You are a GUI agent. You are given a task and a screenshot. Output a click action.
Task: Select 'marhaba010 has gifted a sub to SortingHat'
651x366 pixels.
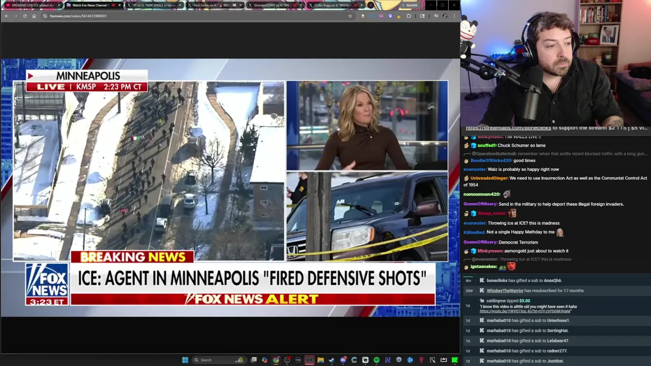click(527, 331)
